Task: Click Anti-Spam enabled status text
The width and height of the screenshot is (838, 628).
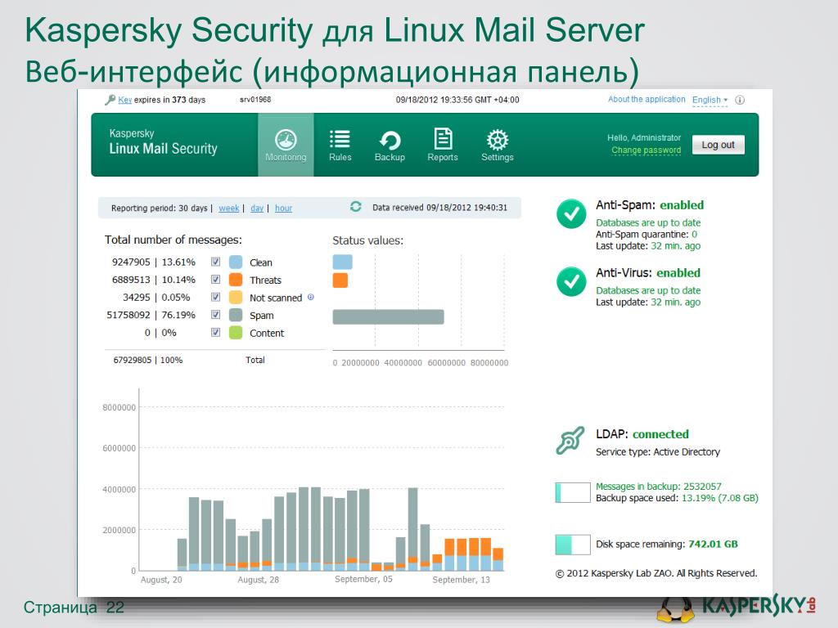Action: tap(682, 205)
